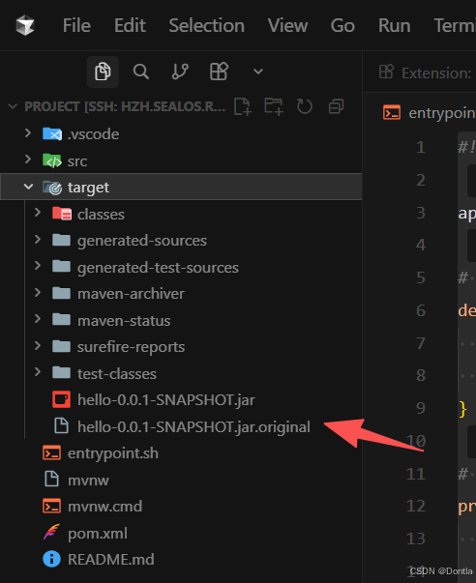Screen dimensions: 476x583
Task: Select generated-test-sources folder name
Action: (158, 268)
